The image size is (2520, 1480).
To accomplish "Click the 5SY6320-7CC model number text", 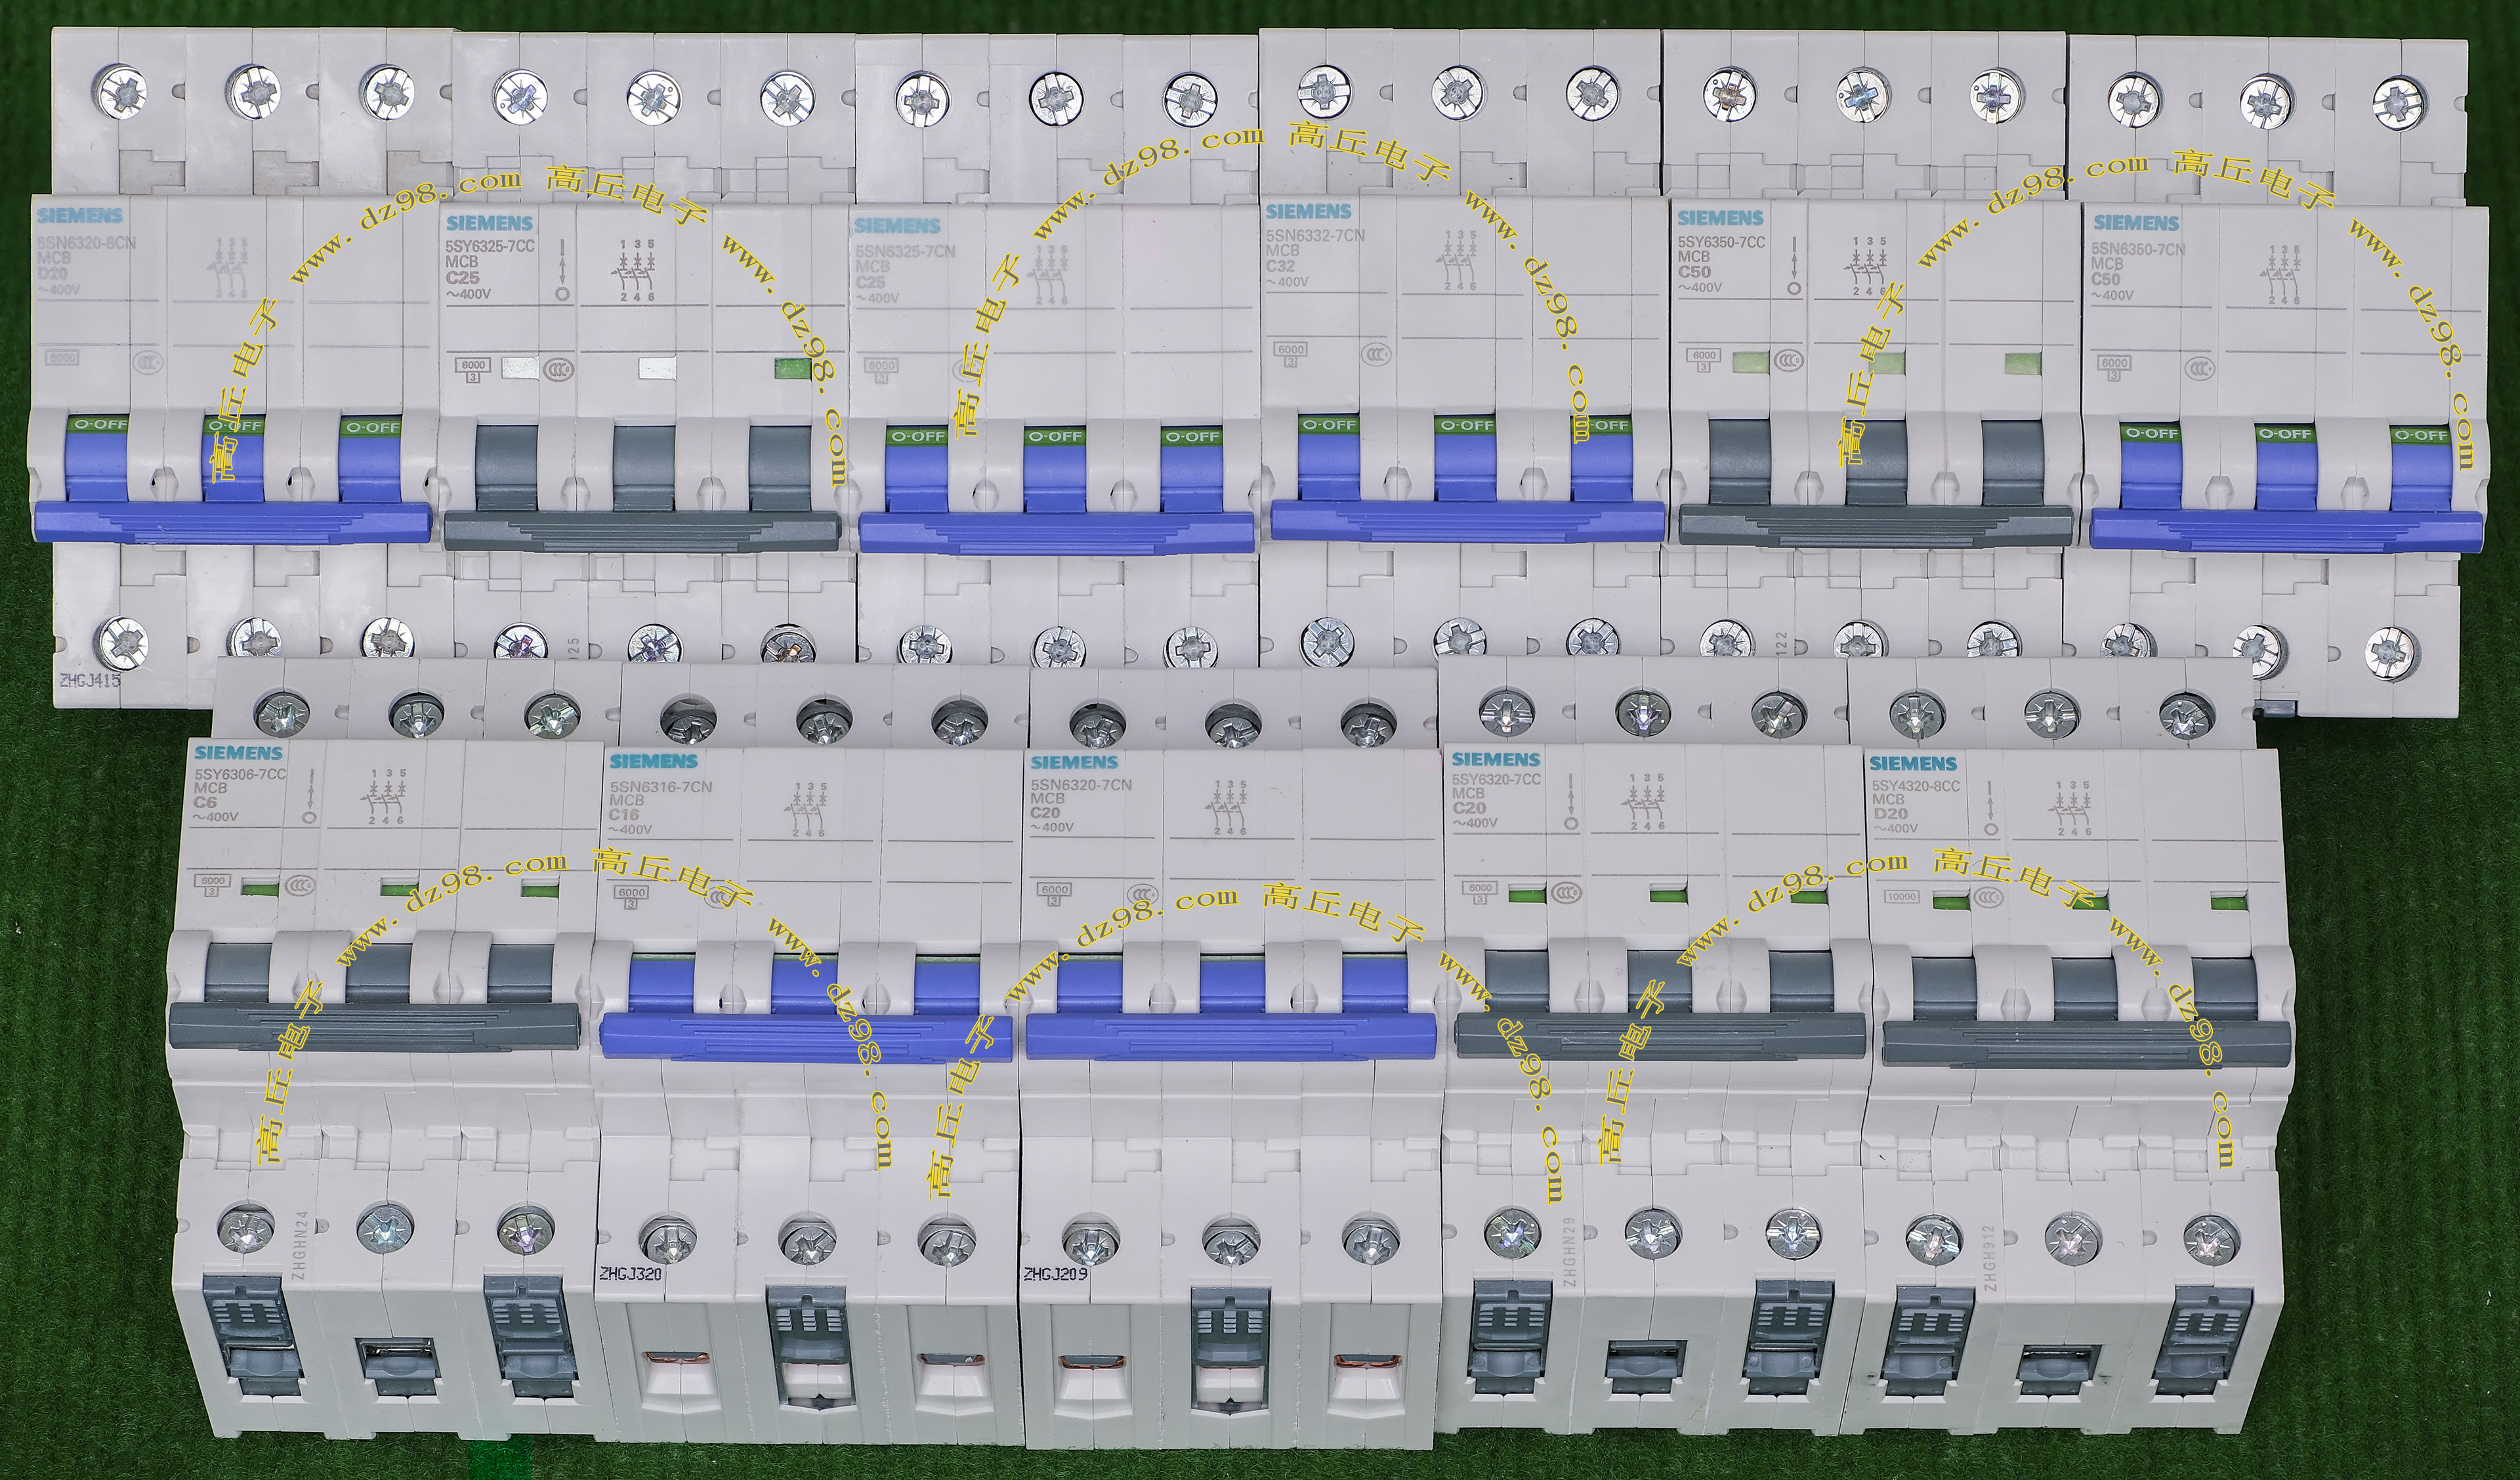I will (1496, 779).
